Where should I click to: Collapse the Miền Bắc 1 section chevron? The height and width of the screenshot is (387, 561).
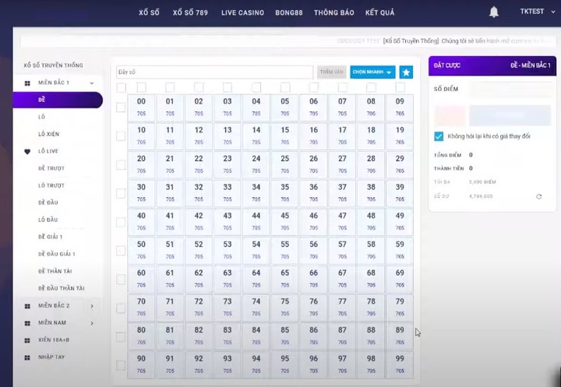92,83
